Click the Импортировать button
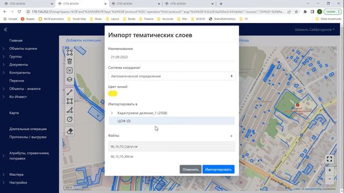Image resolution: width=344 pixels, height=193 pixels. point(218,169)
